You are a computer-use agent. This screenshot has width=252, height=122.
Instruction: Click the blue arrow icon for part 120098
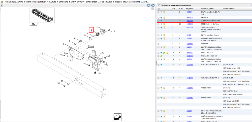tap(161, 12)
